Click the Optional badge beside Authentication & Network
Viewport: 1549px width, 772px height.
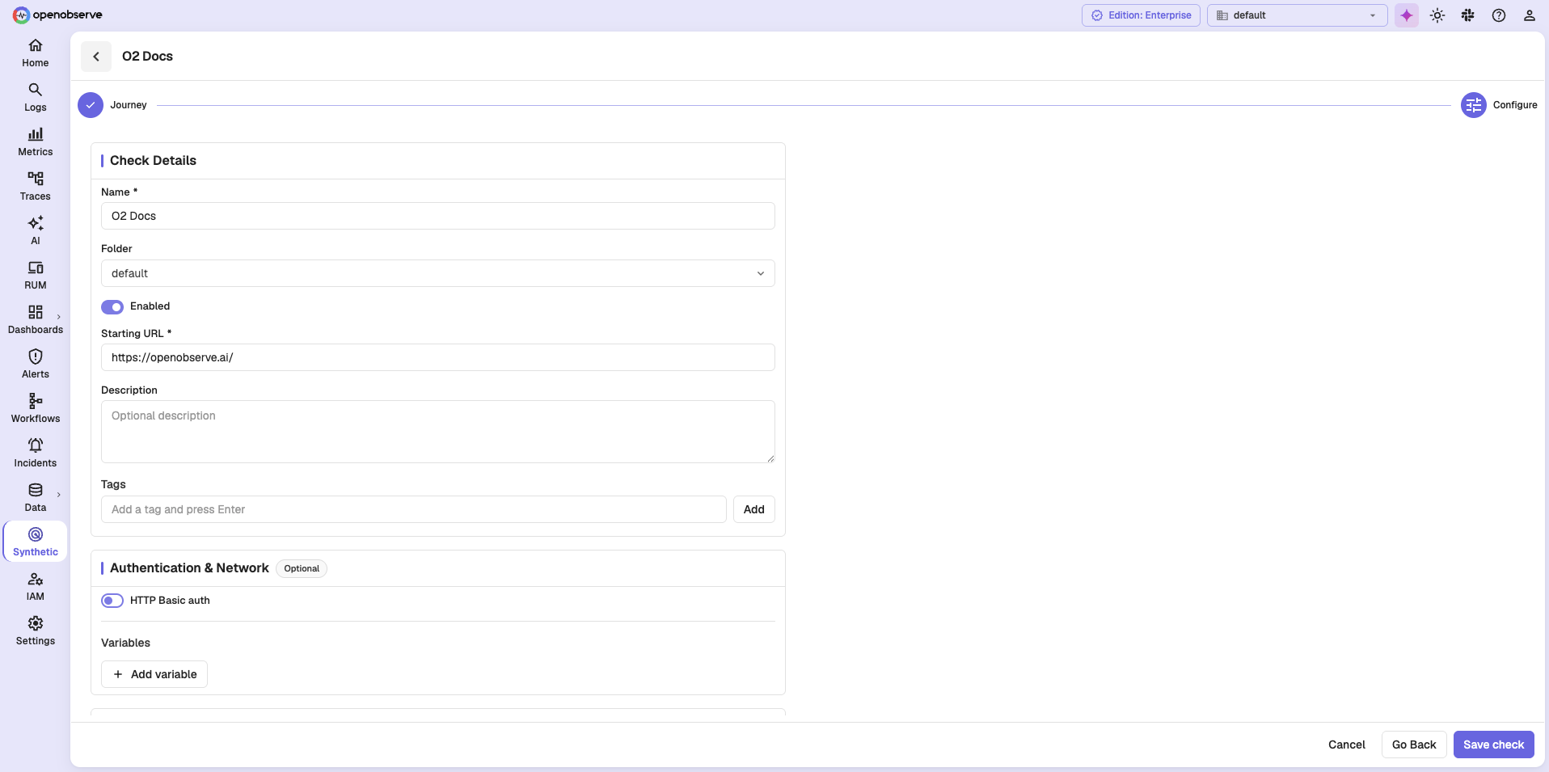point(302,568)
